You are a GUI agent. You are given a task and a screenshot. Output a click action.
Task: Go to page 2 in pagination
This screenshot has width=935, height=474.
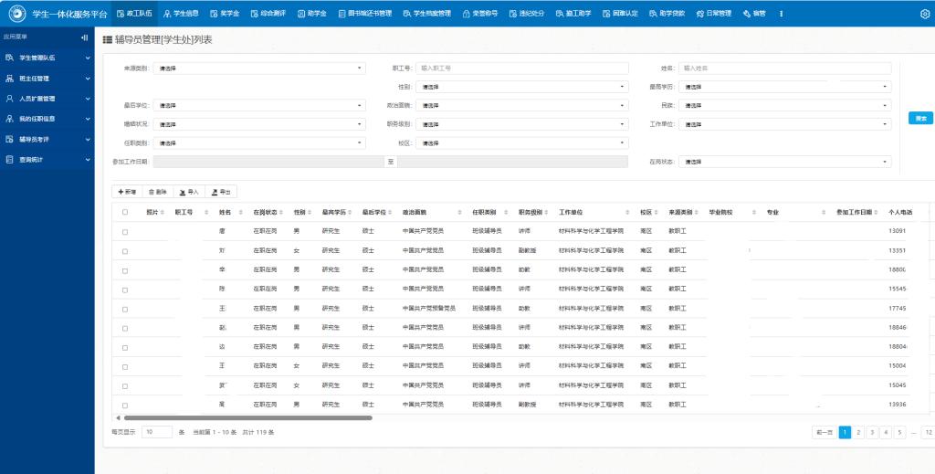(858, 432)
